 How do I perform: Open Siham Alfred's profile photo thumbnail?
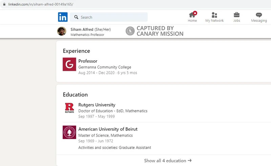[62, 31]
